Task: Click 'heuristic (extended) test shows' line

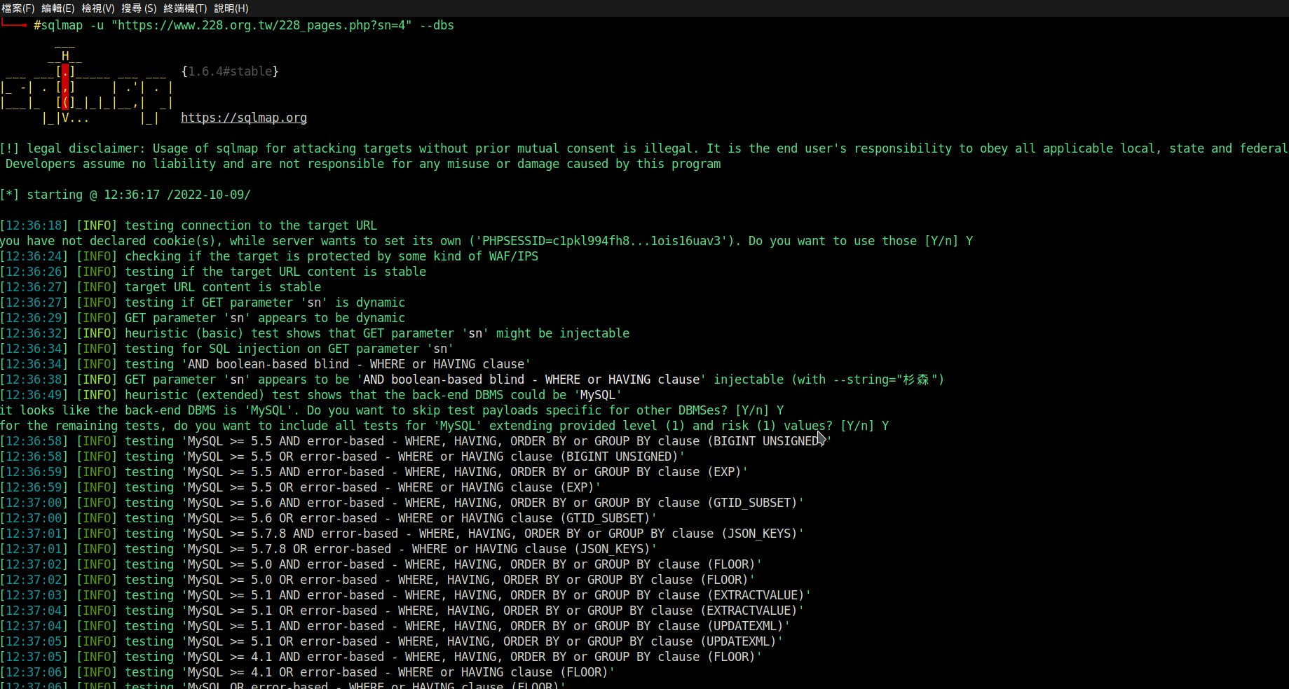Action: pyautogui.click(x=311, y=395)
